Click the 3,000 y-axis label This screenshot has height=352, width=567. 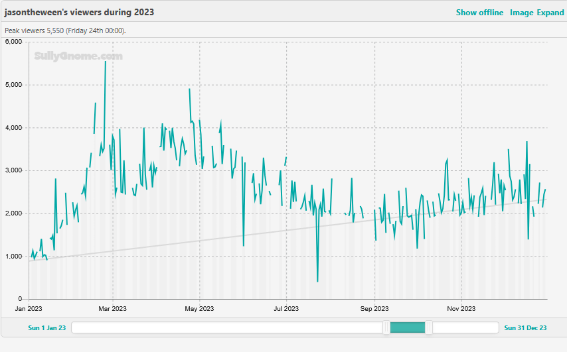click(14, 170)
